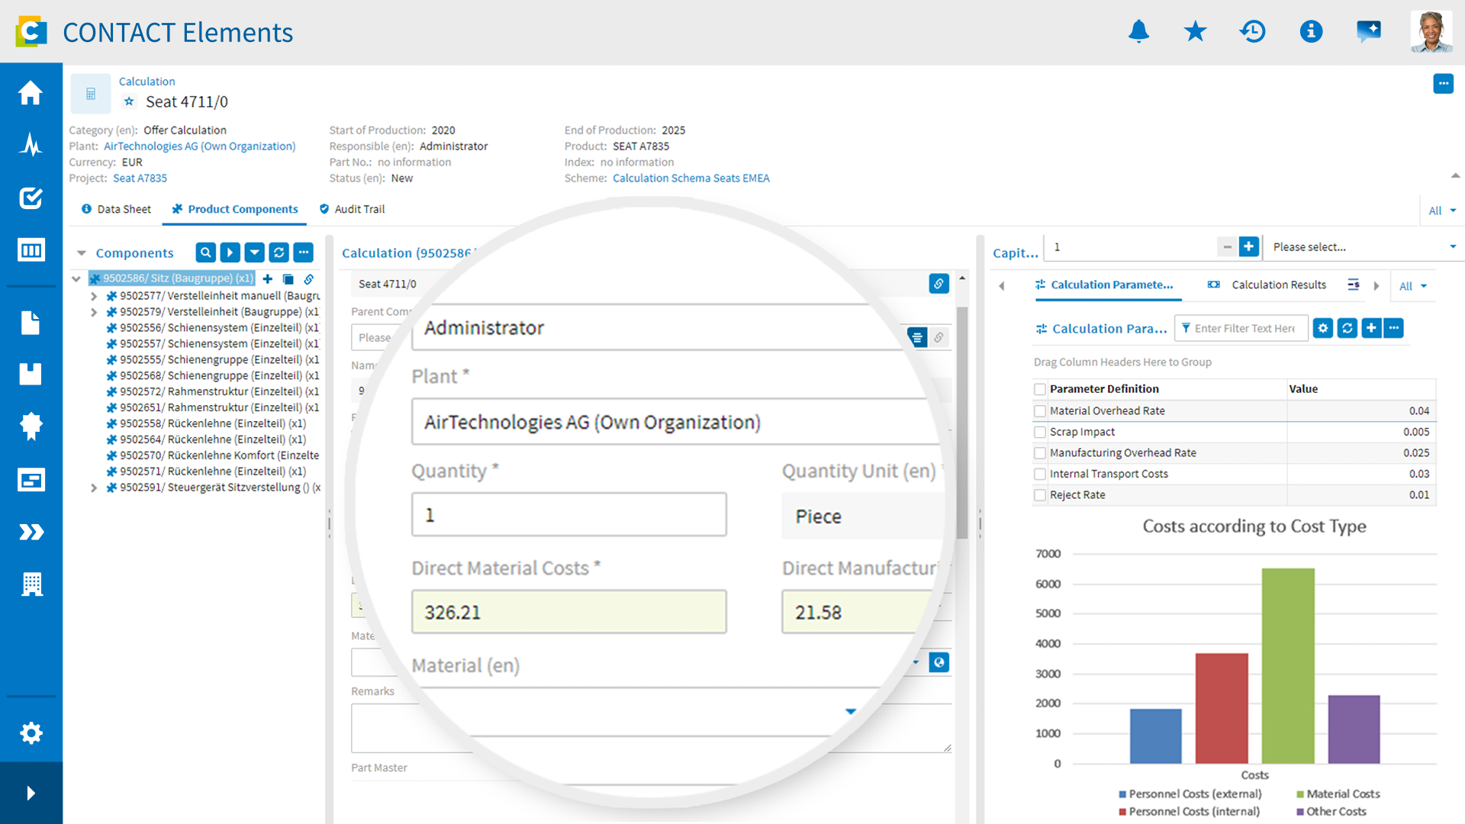
Task: Open the Seat A7835 project link
Action: [x=140, y=178]
